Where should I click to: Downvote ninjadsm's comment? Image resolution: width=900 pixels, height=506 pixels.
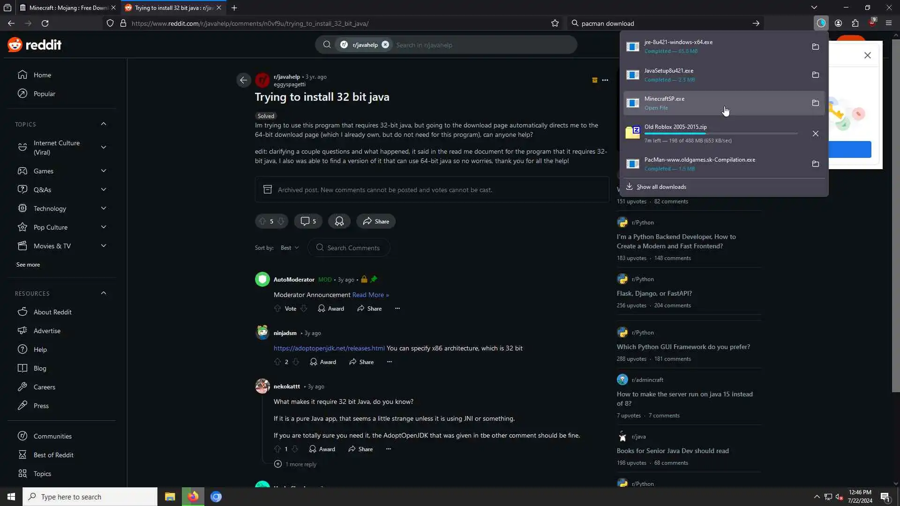click(296, 362)
